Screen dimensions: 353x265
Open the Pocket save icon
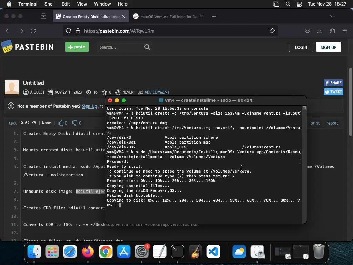(x=307, y=31)
